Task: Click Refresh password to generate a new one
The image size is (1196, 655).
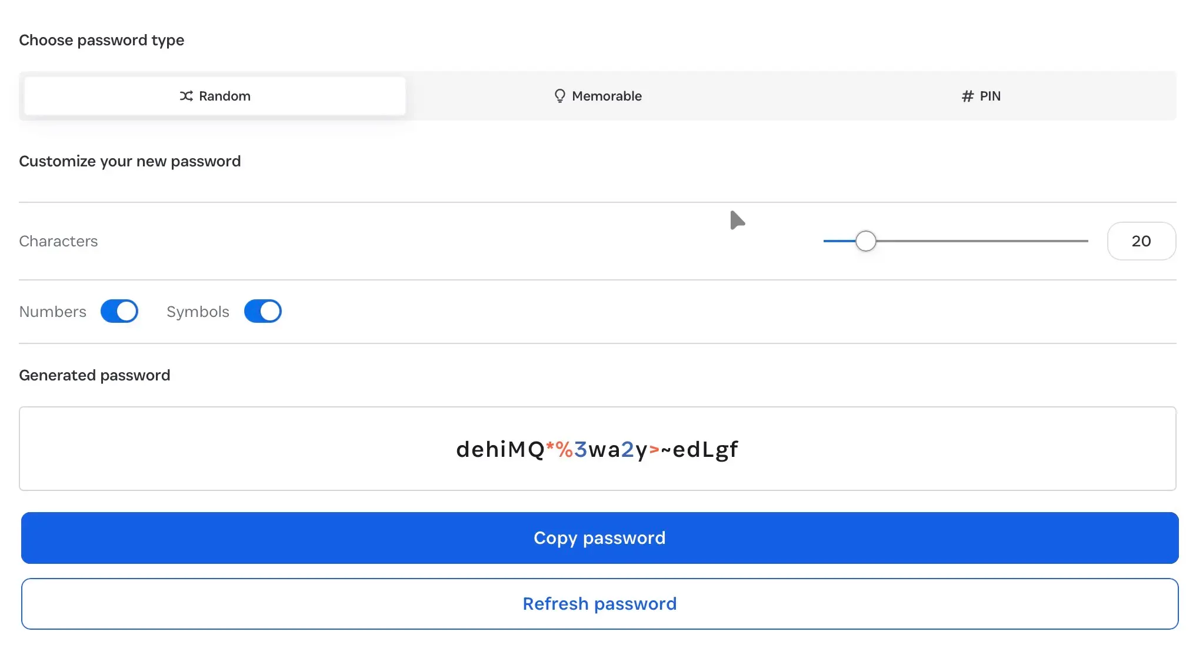Action: [599, 603]
